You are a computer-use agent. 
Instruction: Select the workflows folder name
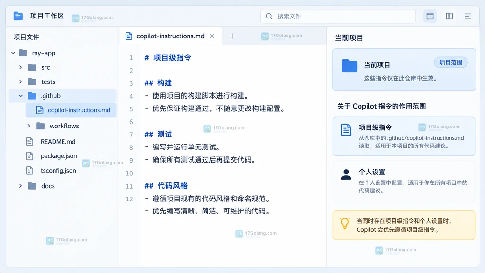64,126
